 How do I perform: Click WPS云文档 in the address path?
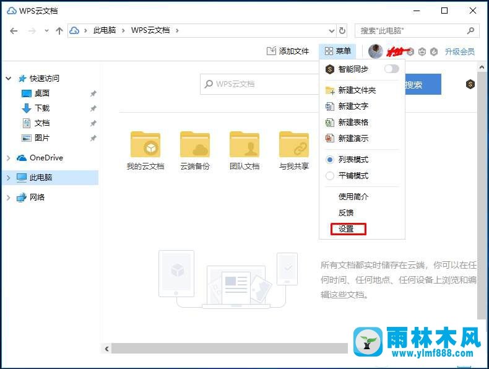tap(150, 30)
